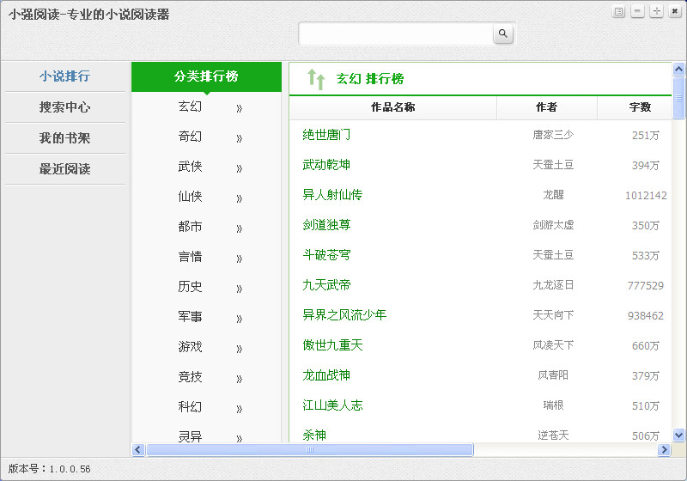
Task: Open the novel 异界之风流少年
Action: pyautogui.click(x=344, y=315)
